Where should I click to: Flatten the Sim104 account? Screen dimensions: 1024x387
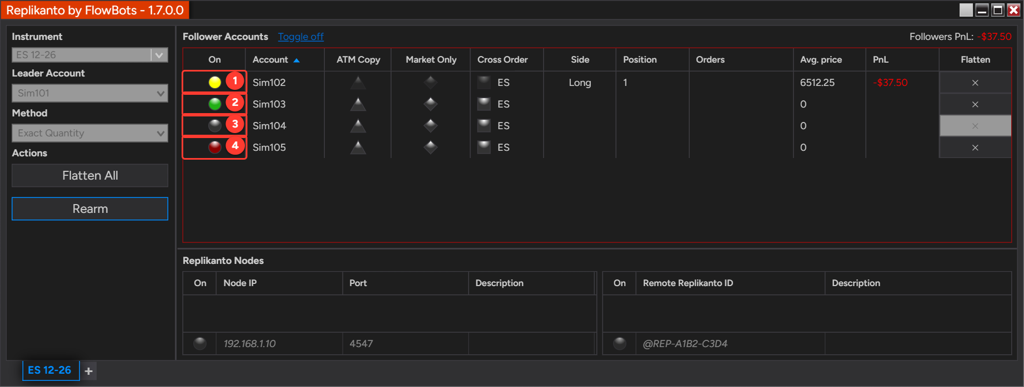(x=975, y=126)
